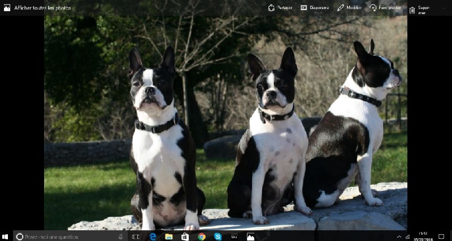Activate the Cortana microphone icon
452x241 pixels.
[121, 236]
